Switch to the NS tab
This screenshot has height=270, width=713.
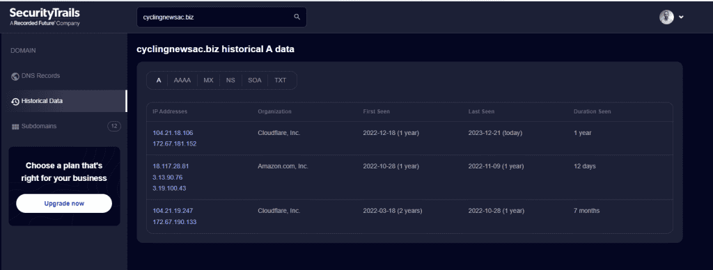[230, 80]
